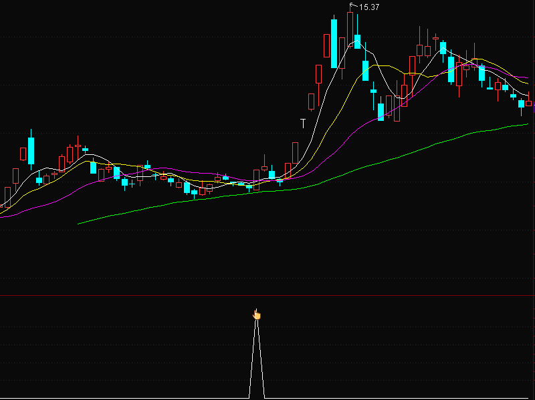The height and width of the screenshot is (400, 535).
Task: Click the 15.37 high price label
Action: click(x=369, y=7)
